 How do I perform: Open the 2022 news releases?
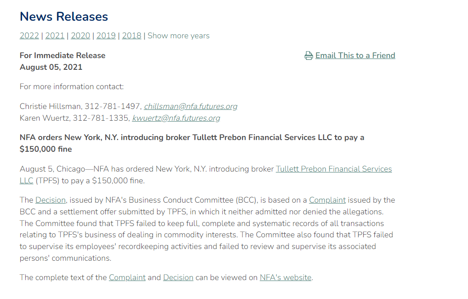29,36
